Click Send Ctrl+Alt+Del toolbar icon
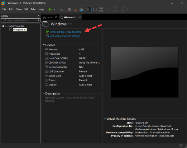187x148 pixels. 61,10
